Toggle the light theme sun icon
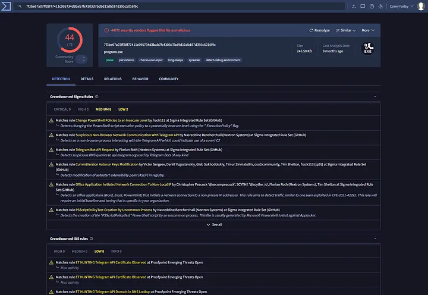This screenshot has height=295, width=428. [380, 7]
